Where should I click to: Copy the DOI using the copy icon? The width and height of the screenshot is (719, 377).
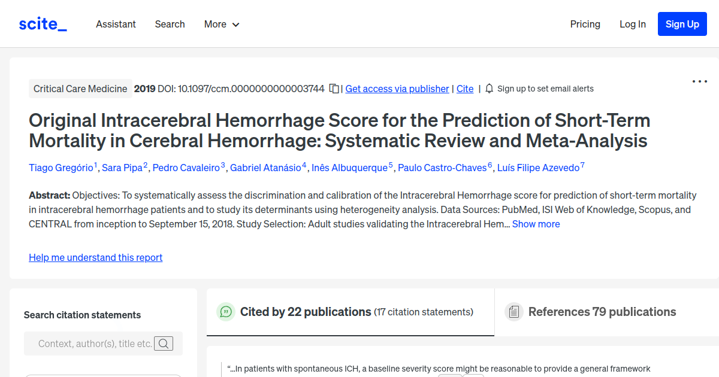334,88
